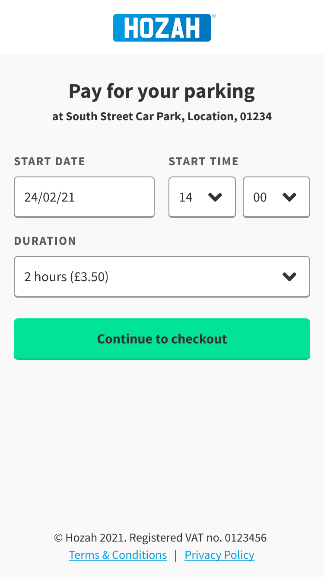The width and height of the screenshot is (324, 577).
Task: Click the registered trademark symbol beside logo
Action: coord(214,16)
